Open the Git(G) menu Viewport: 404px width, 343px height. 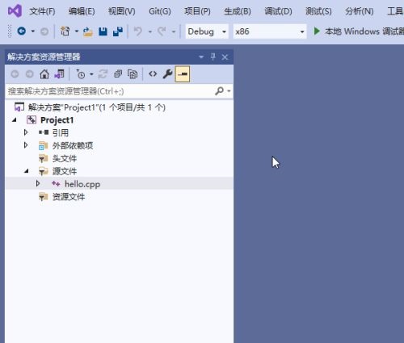pos(160,11)
